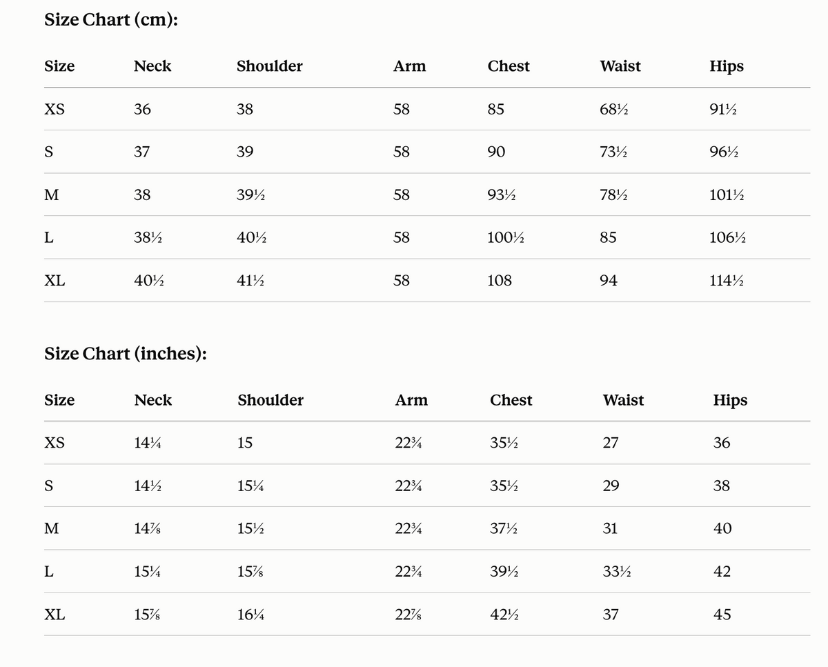Click the Hips header in inches chart

point(730,401)
